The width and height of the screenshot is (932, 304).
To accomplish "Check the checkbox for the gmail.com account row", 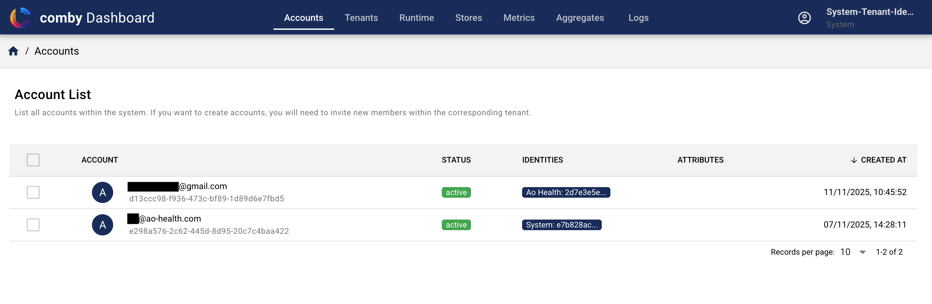I will pos(33,192).
